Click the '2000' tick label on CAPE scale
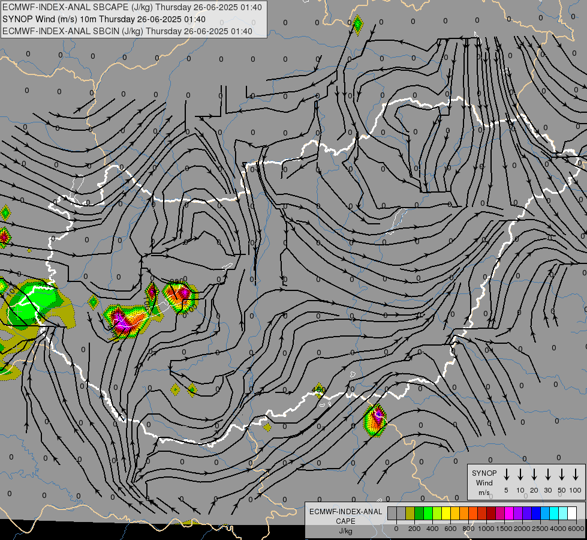The height and width of the screenshot is (540, 587). [522, 529]
